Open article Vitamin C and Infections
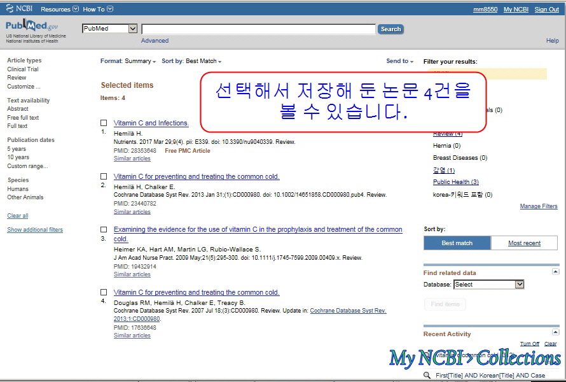The height and width of the screenshot is (382, 566). click(x=151, y=123)
